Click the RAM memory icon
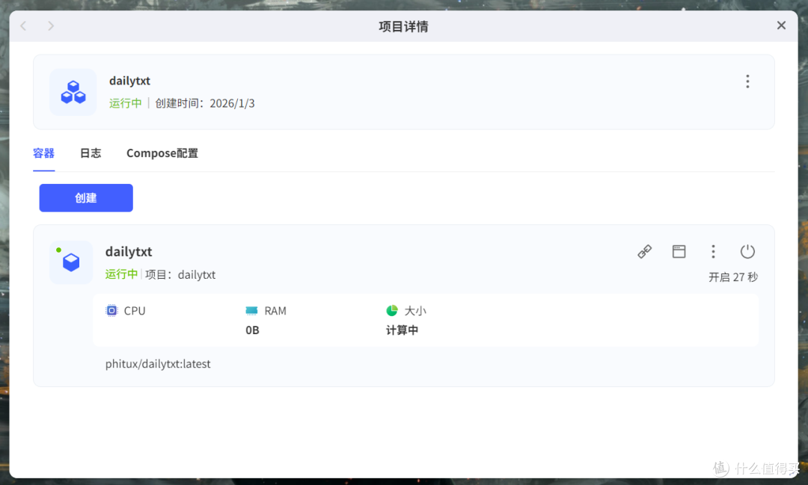The height and width of the screenshot is (485, 808). [x=251, y=310]
